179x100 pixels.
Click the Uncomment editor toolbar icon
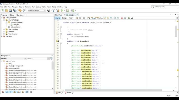pyautogui.click(x=132, y=18)
